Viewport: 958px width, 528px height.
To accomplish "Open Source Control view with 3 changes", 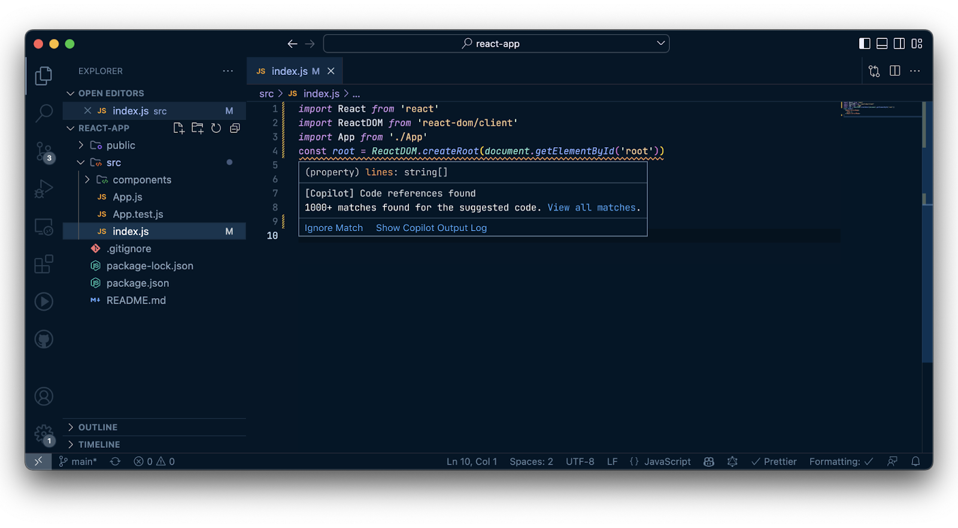I will tap(44, 151).
